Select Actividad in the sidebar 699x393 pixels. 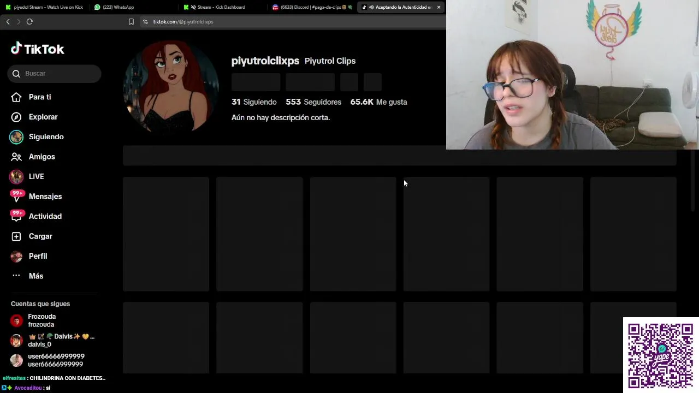click(45, 216)
